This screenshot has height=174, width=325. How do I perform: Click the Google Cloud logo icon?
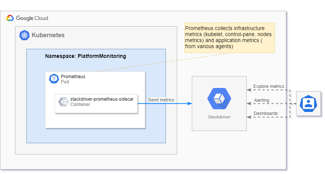[10, 18]
